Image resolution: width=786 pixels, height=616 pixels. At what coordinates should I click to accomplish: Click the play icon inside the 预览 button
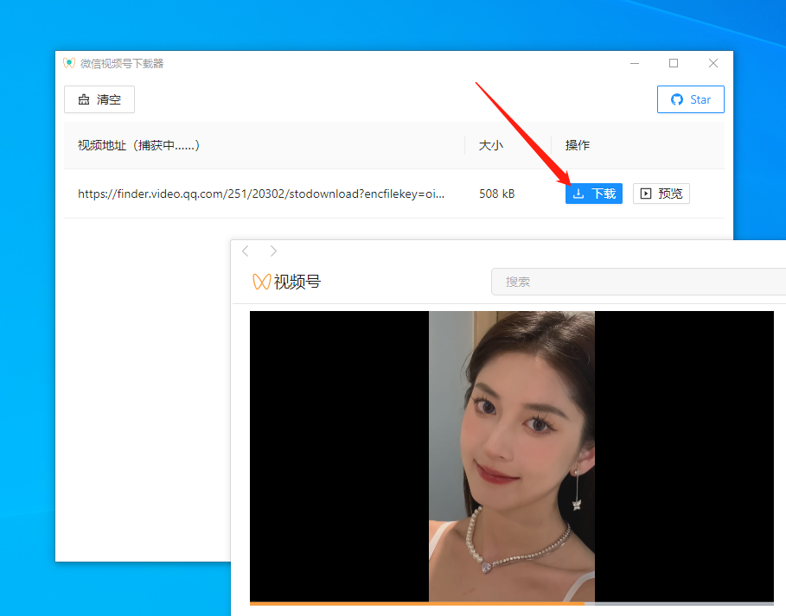pos(647,194)
